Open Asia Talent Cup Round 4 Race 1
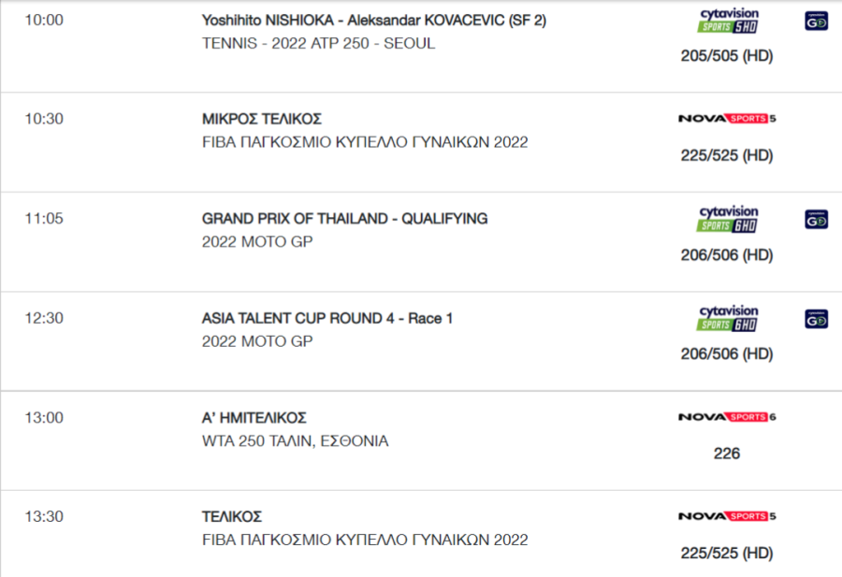 (x=327, y=318)
